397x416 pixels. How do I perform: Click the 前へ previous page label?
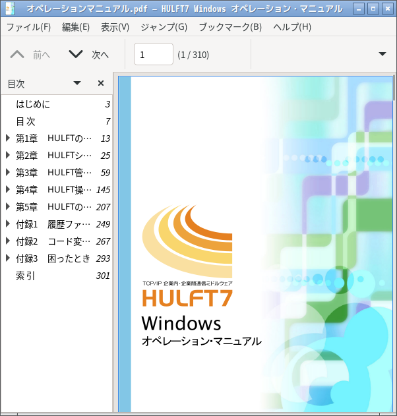pyautogui.click(x=42, y=55)
